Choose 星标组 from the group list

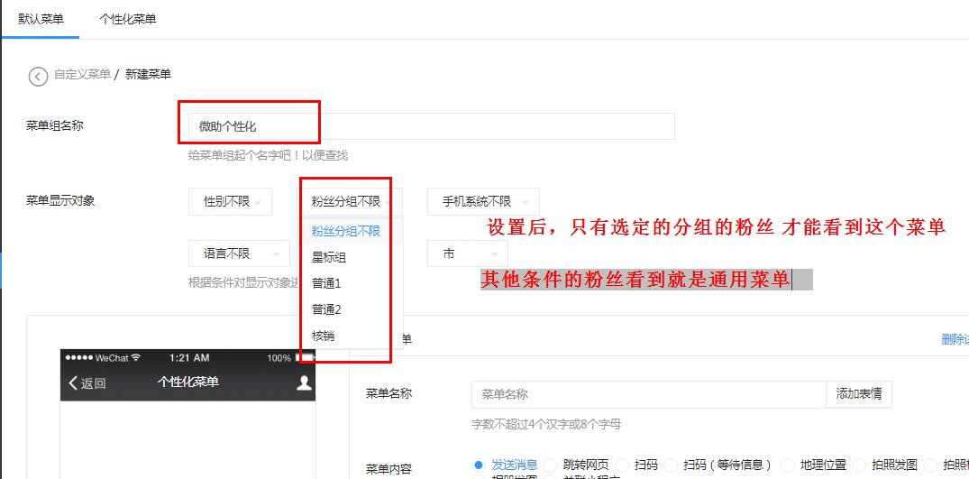(351, 258)
